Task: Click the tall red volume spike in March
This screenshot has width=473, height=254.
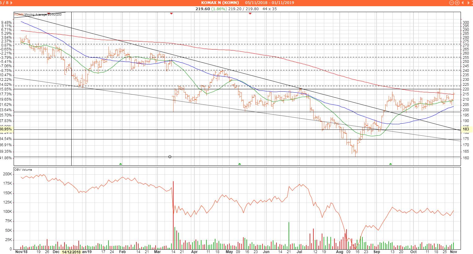Action: click(x=173, y=214)
